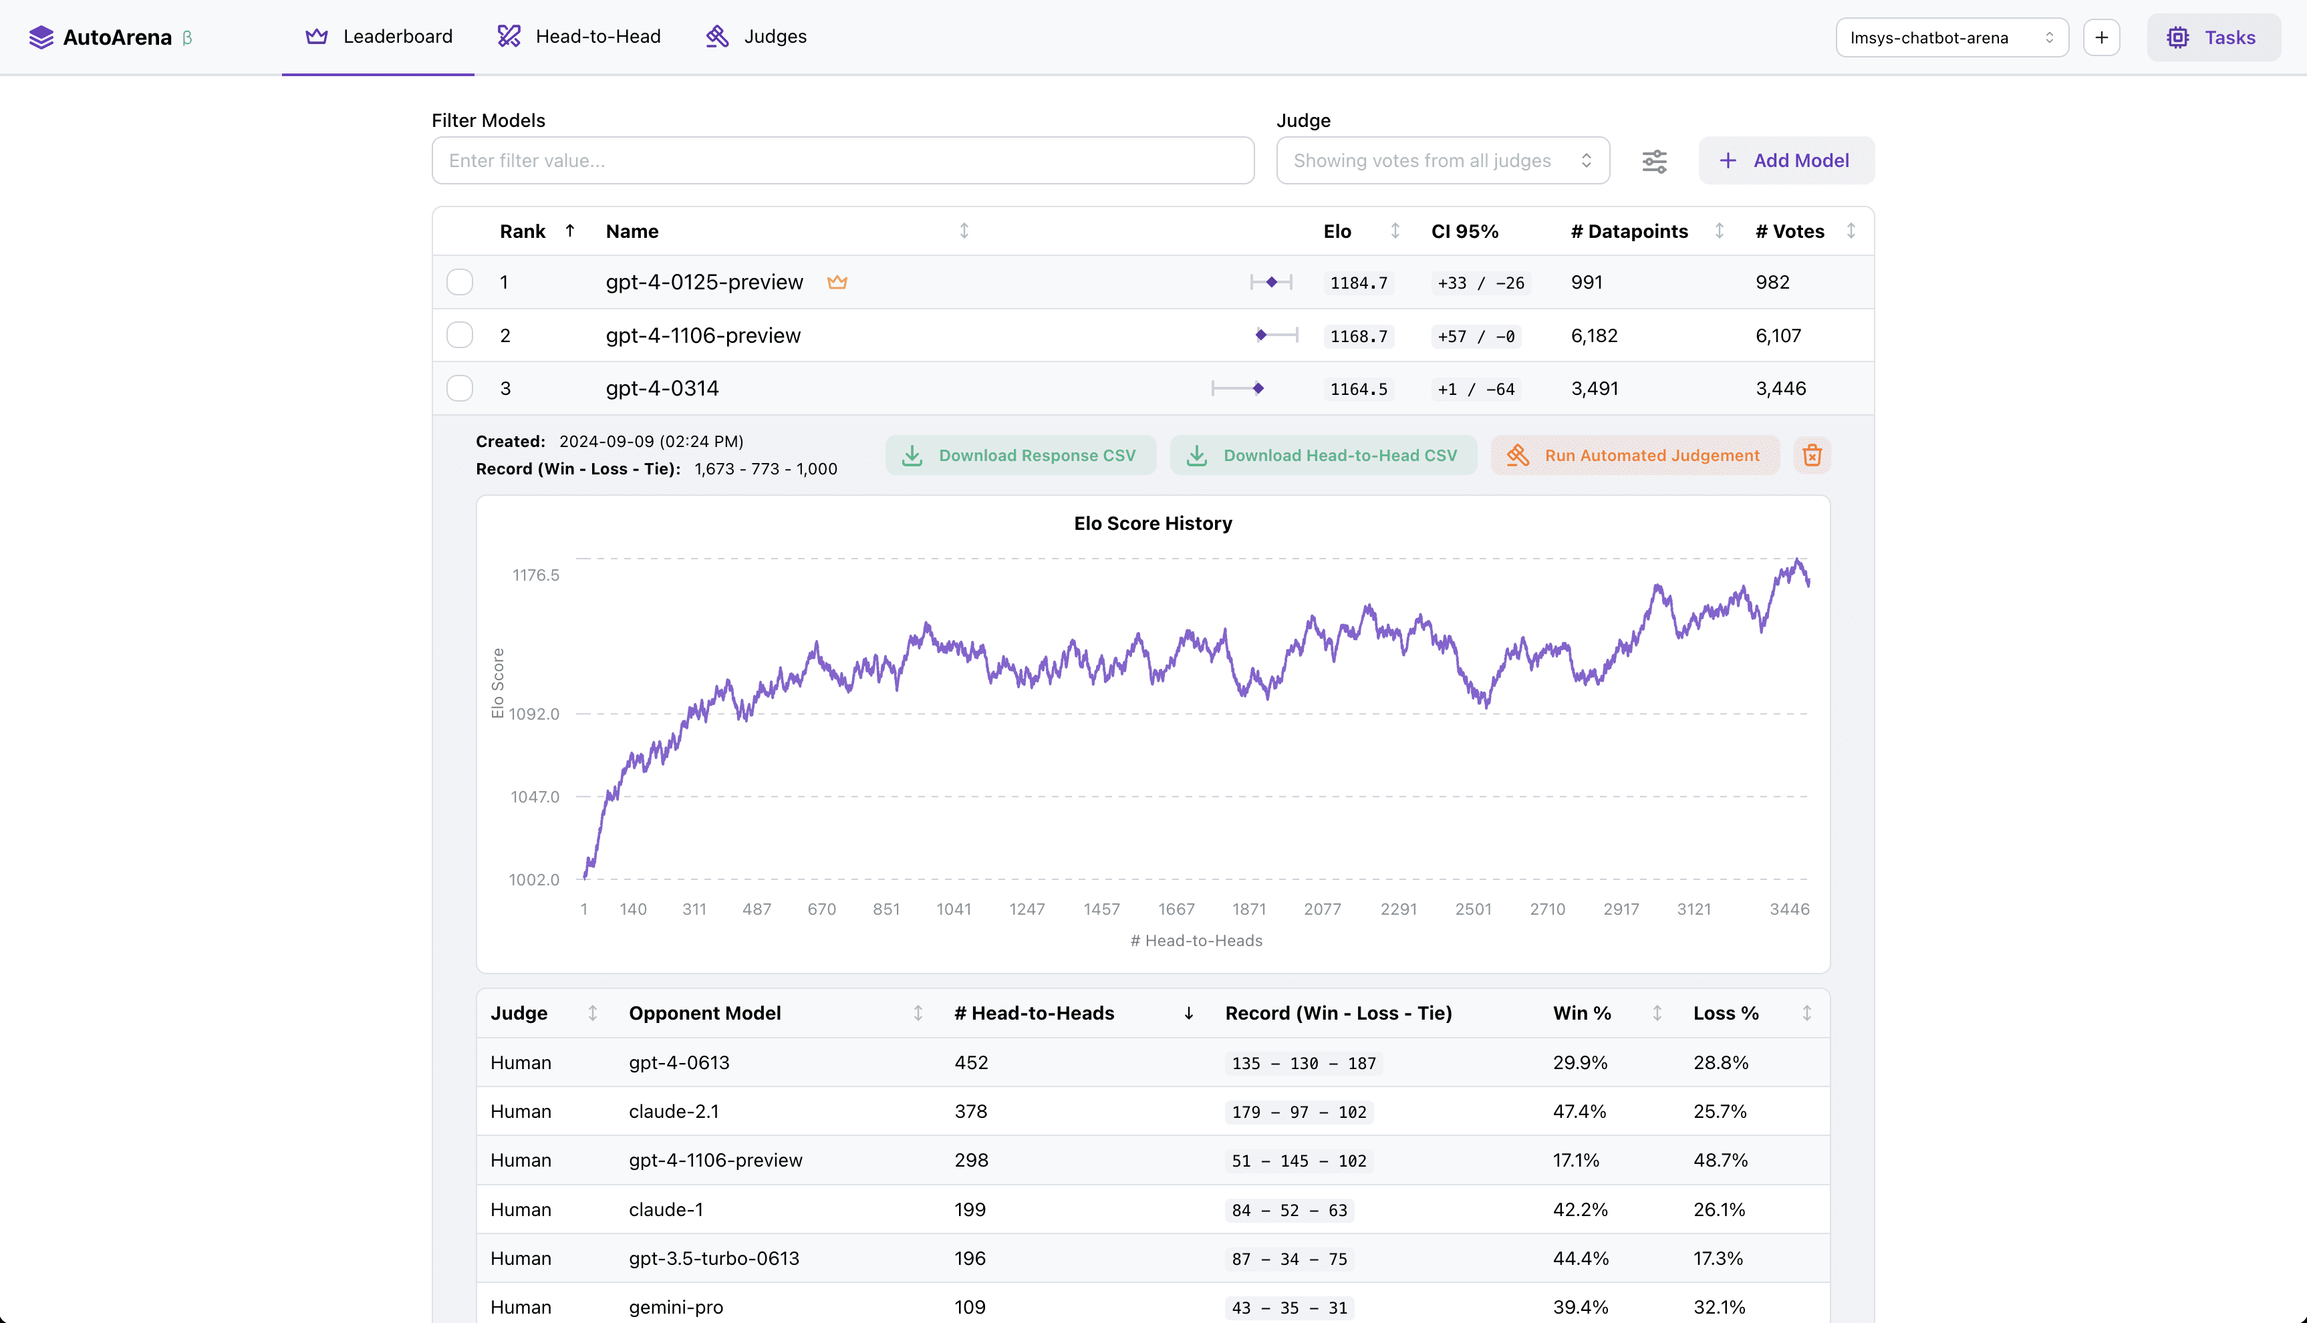The width and height of the screenshot is (2307, 1323).
Task: Click the gpt-4-0125-preview Elo confidence bar
Action: click(x=1271, y=283)
